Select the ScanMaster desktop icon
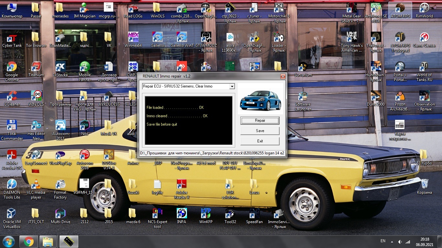The height and width of the screenshot is (248, 442). pos(61,40)
